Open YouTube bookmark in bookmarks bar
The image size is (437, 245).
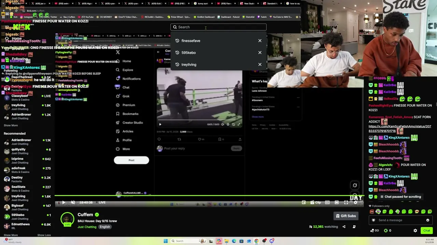tap(86, 17)
